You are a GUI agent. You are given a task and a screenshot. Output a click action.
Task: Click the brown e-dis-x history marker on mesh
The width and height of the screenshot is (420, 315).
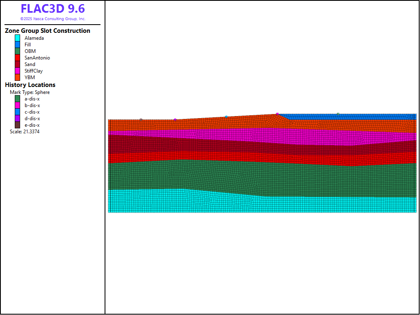pos(141,120)
